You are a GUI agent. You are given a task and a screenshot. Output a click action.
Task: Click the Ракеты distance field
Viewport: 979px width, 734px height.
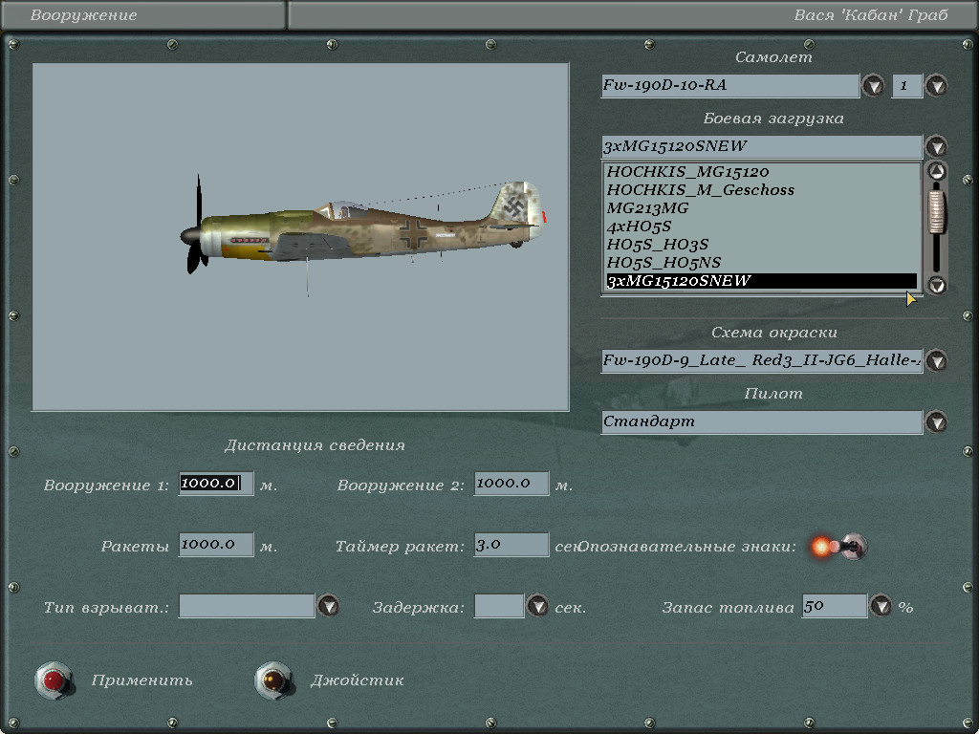[x=216, y=544]
